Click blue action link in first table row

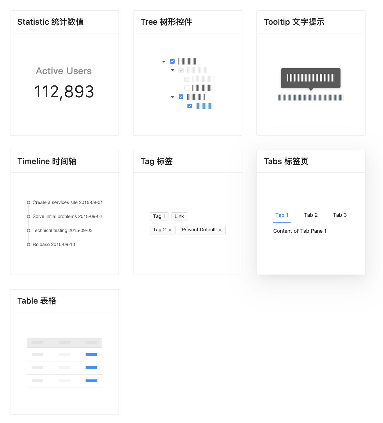[x=91, y=354]
